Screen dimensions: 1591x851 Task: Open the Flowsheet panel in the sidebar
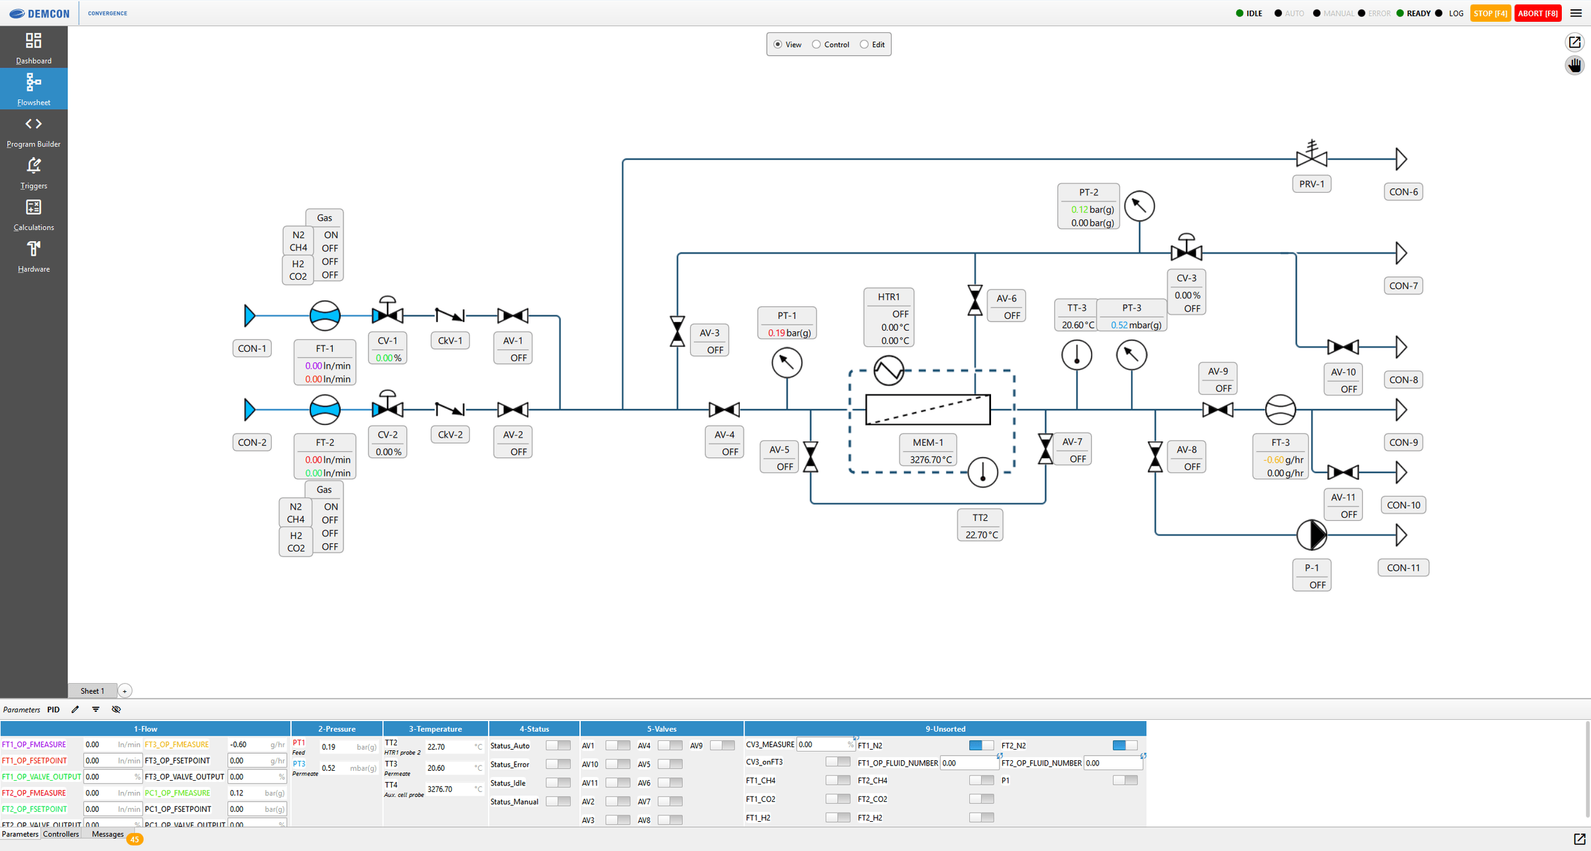click(x=33, y=88)
